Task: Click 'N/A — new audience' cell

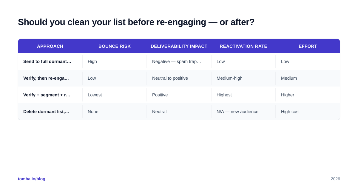Action: 243,112
